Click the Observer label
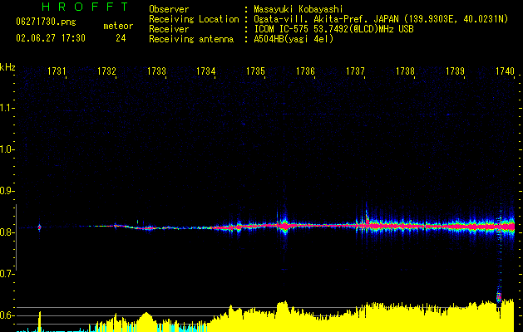Image resolution: width=523 pixels, height=332 pixels. tap(169, 9)
